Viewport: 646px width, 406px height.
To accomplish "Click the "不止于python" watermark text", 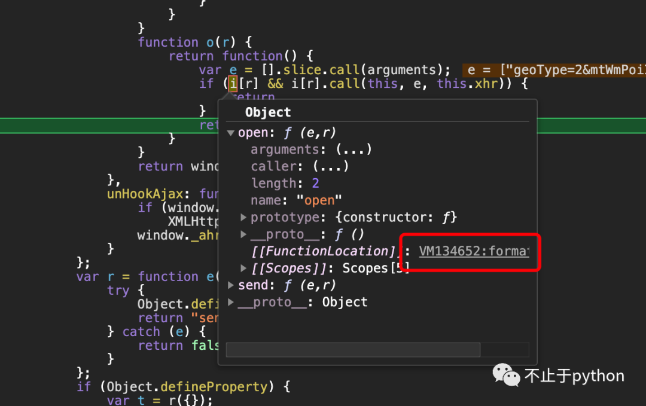I will [x=574, y=376].
